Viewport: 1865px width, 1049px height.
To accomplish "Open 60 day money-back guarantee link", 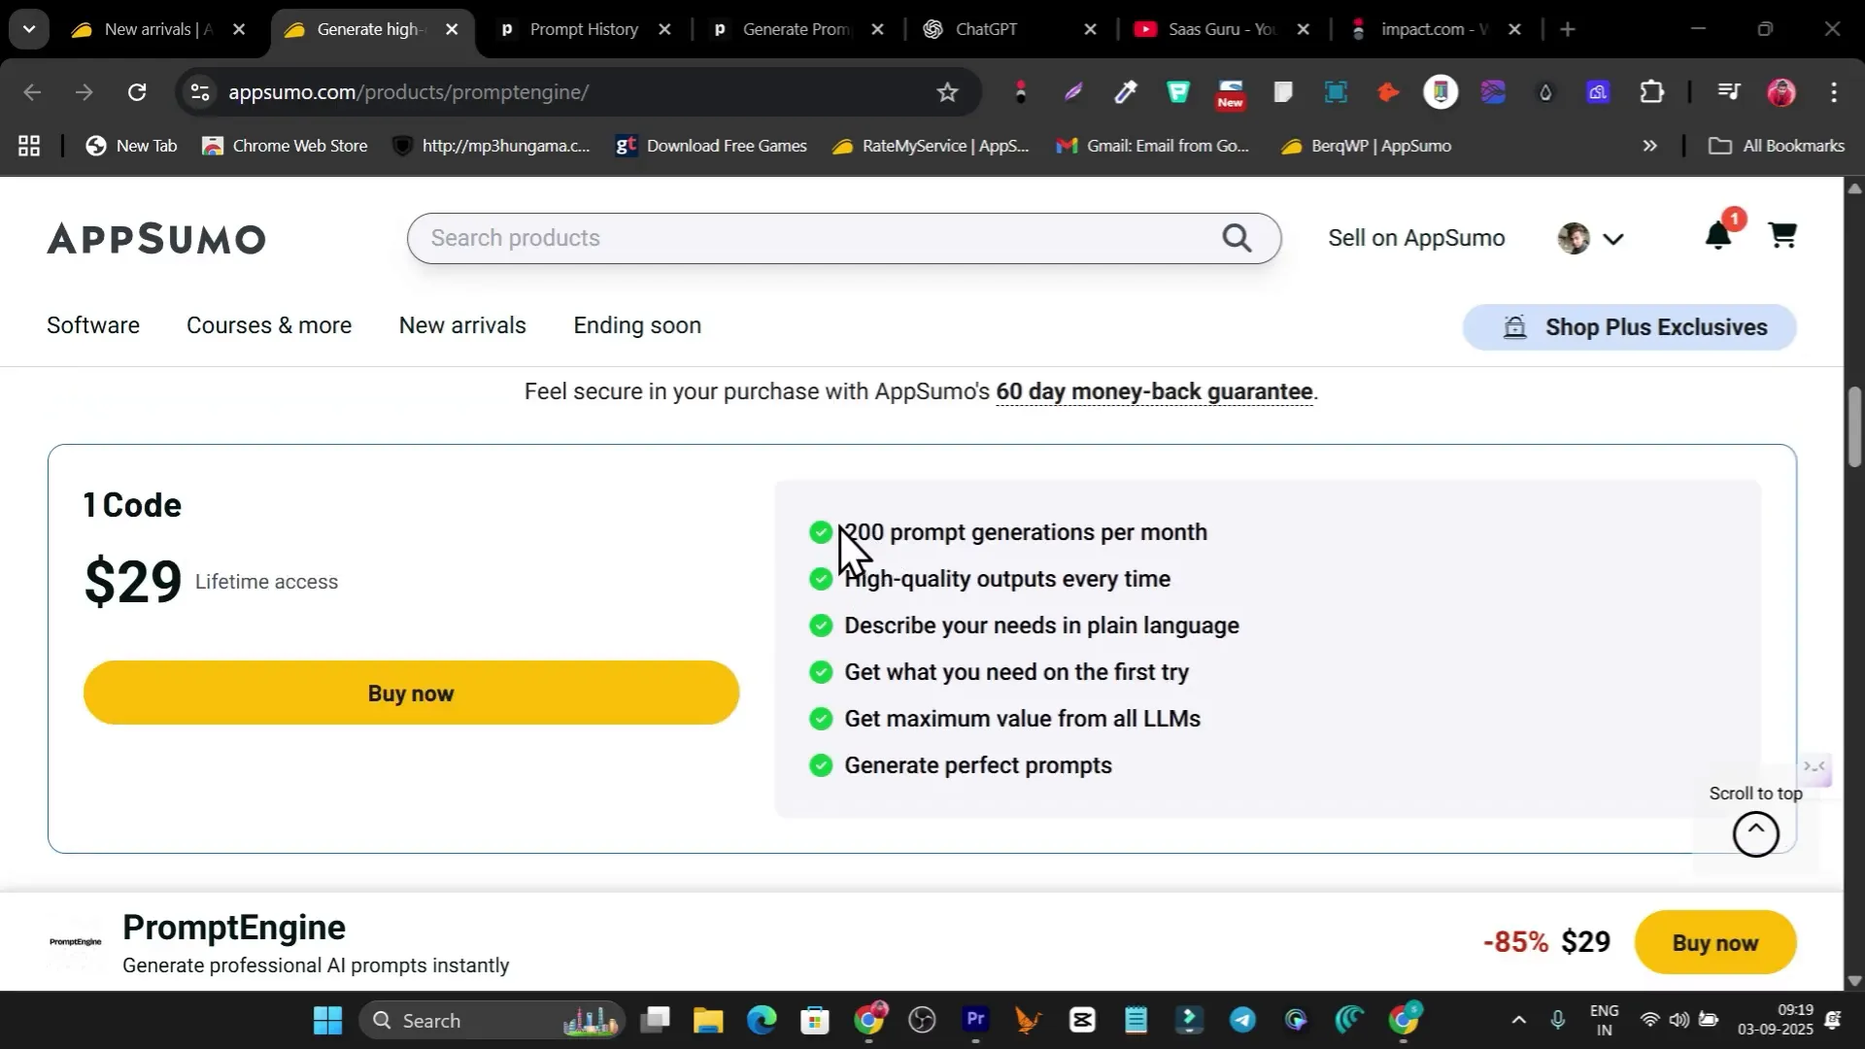I will (1154, 391).
